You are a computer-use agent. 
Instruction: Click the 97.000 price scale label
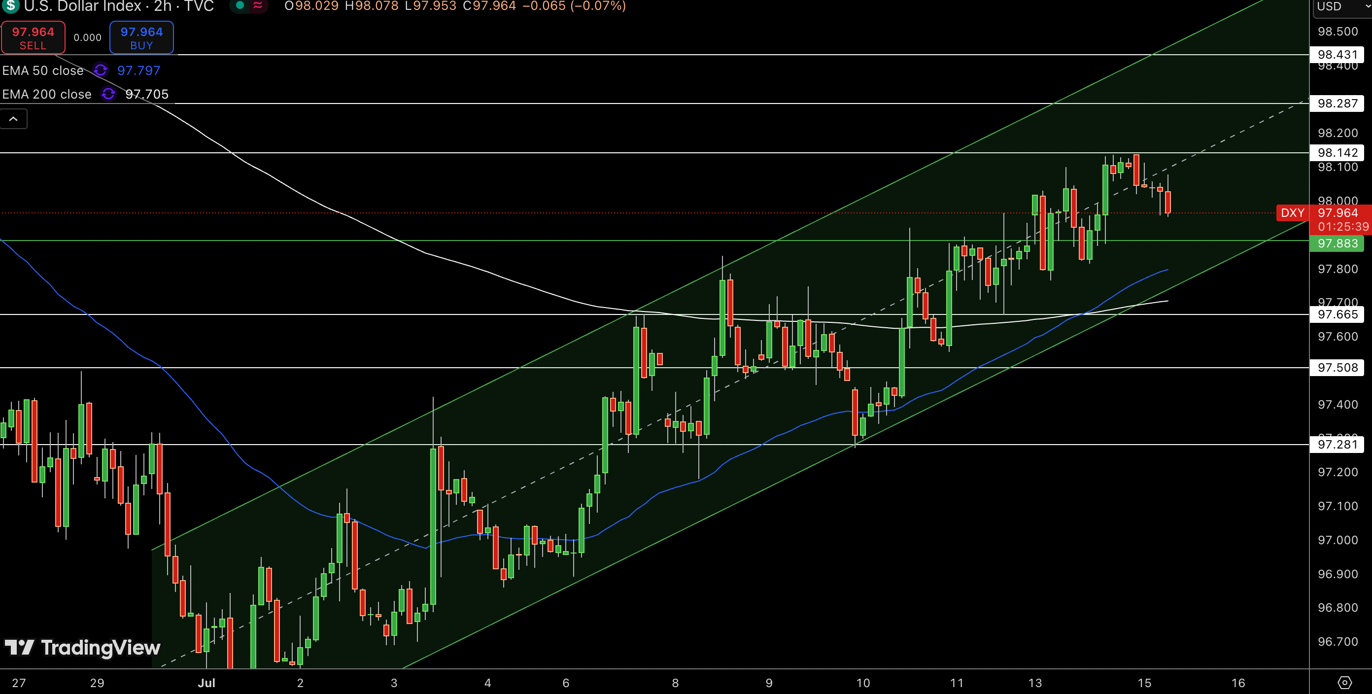click(x=1338, y=540)
